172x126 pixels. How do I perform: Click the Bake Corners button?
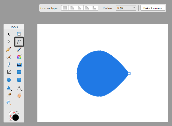click(153, 8)
